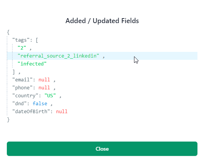Select the "US" country value

click(50, 96)
